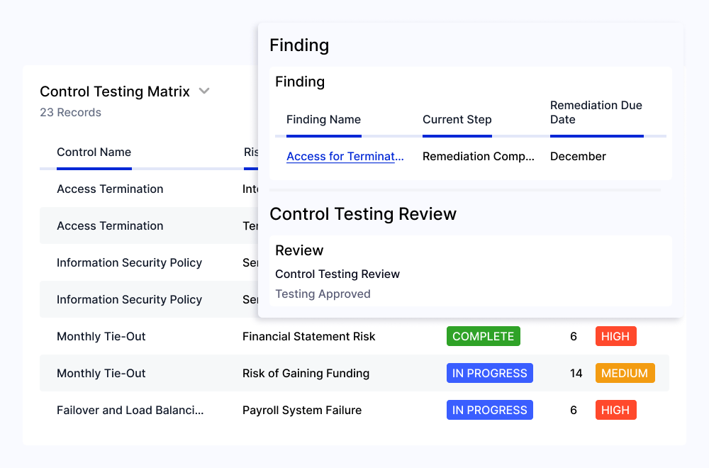Click the Control Testing Review item under Review
This screenshot has height=468, width=709.
(x=337, y=274)
